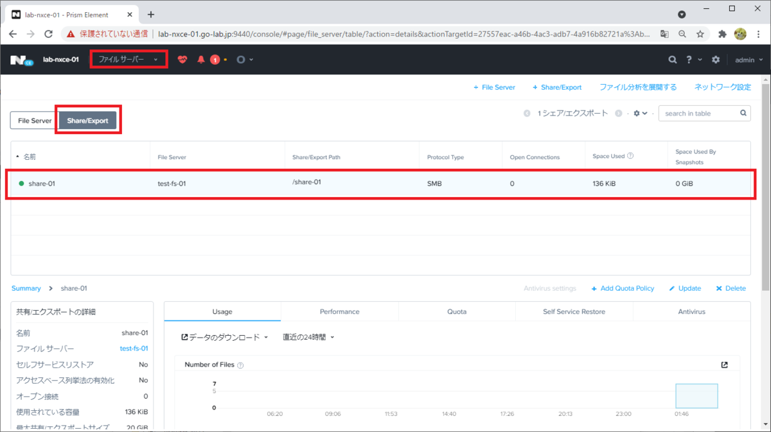771x432 pixels.
Task: Click lab-nxce-01 cluster name
Action: 61,60
